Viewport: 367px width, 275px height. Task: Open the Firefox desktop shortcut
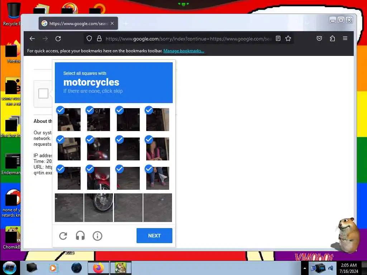tap(13, 52)
